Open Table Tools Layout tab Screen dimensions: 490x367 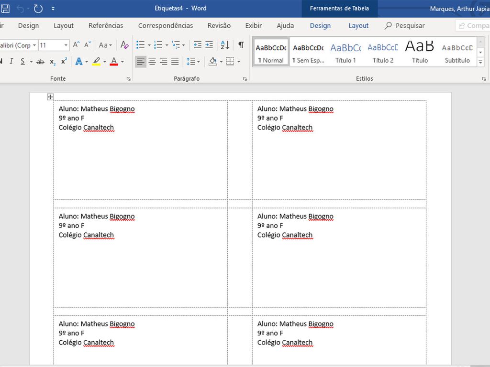coord(358,26)
